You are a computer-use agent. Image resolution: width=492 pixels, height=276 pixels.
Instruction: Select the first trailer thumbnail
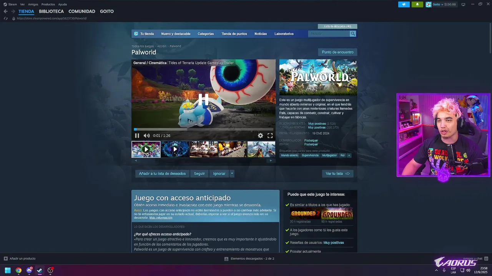[x=146, y=149]
